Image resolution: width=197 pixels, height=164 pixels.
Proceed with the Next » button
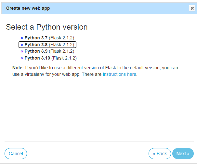pos(183,154)
